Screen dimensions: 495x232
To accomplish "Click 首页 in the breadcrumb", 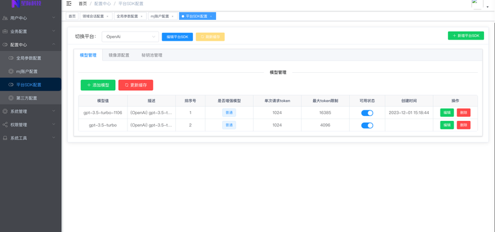I will [x=83, y=4].
